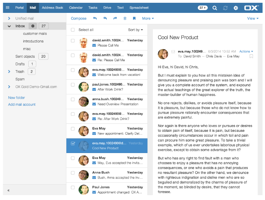
Task: Open the Spam folder
Action: pyautogui.click(x=20, y=79)
